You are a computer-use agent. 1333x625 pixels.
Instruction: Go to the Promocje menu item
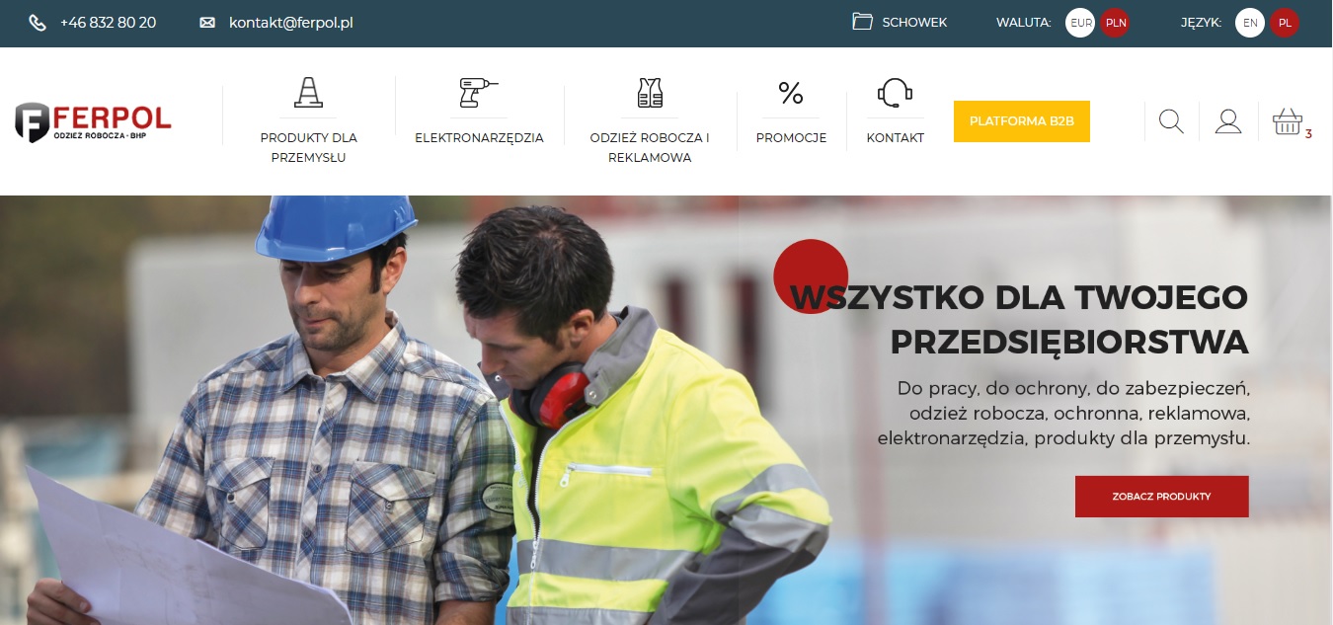tap(791, 138)
